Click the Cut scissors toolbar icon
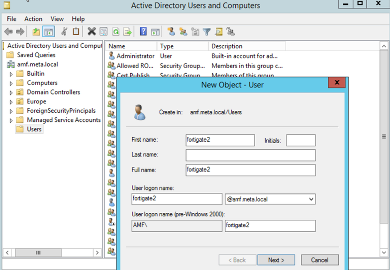 [x=64, y=32]
